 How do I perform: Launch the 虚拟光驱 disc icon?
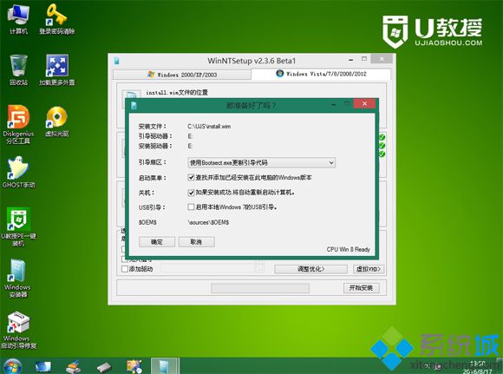point(56,121)
